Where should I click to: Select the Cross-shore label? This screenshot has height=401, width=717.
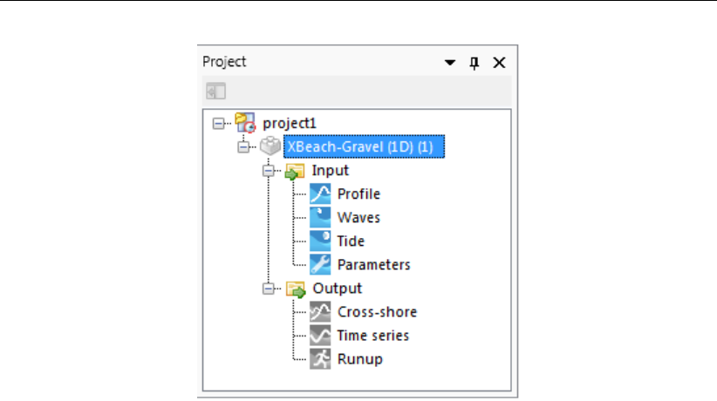click(x=377, y=312)
